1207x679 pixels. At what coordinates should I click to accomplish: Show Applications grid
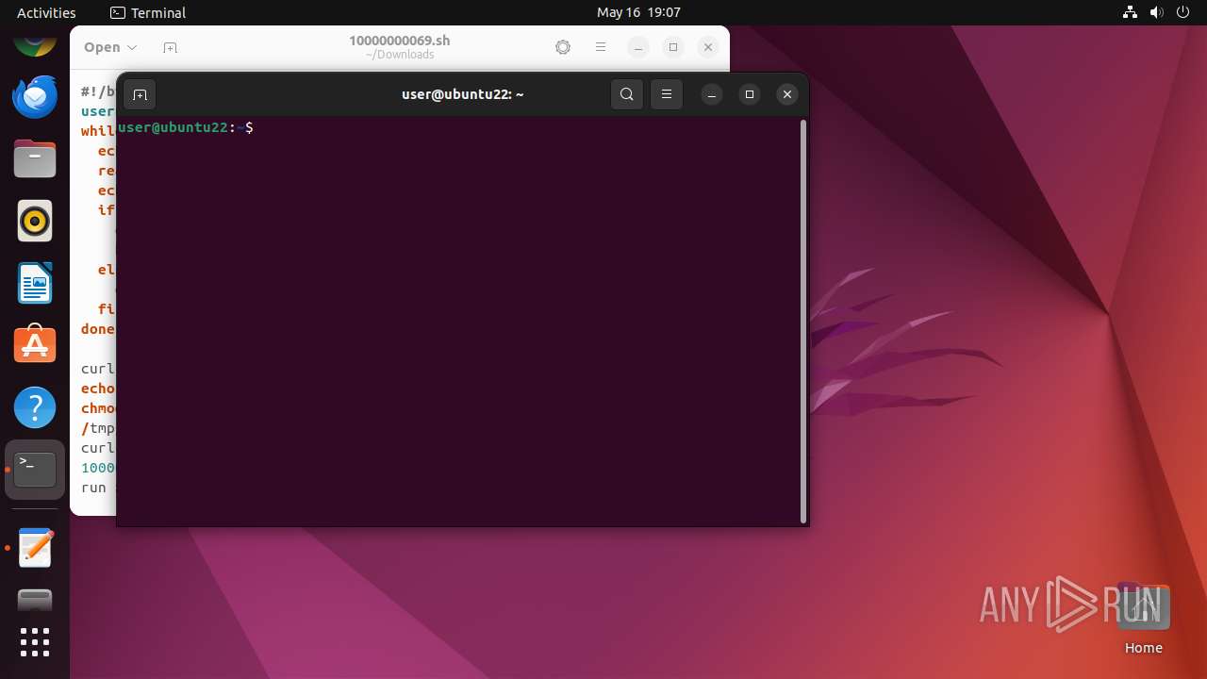tap(35, 642)
